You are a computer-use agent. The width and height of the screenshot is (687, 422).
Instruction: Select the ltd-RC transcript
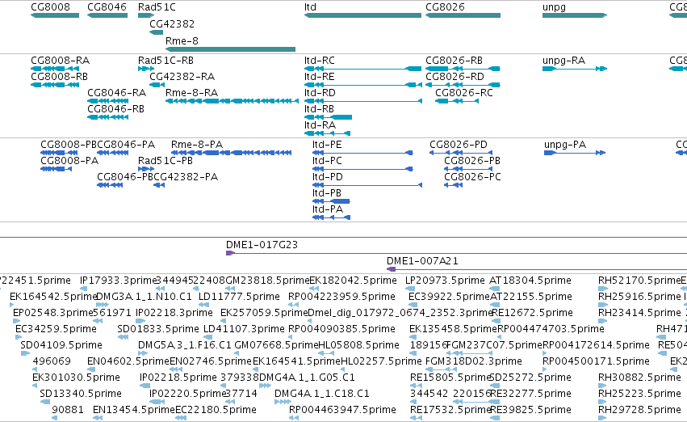(x=362, y=69)
